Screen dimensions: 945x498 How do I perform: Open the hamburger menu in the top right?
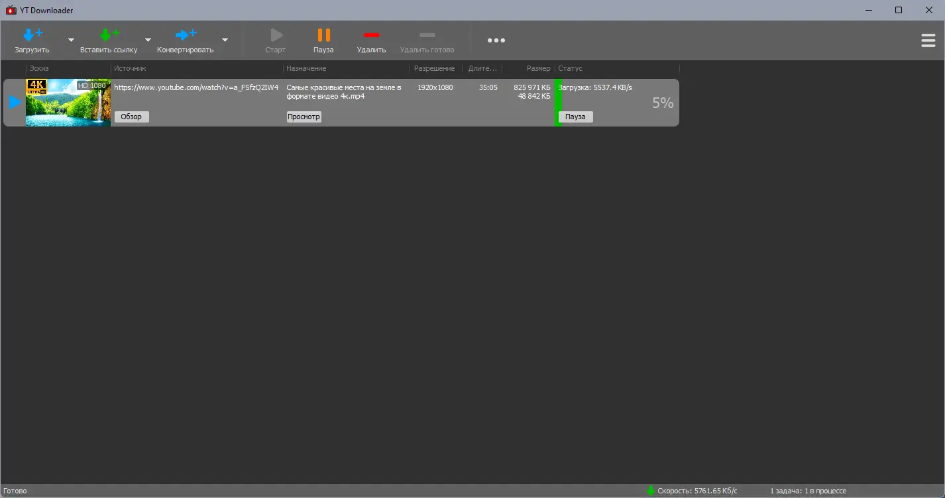coord(928,40)
